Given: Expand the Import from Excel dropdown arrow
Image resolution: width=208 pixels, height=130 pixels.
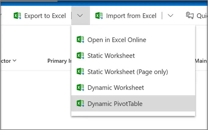Looking at the screenshot, I should click(171, 16).
